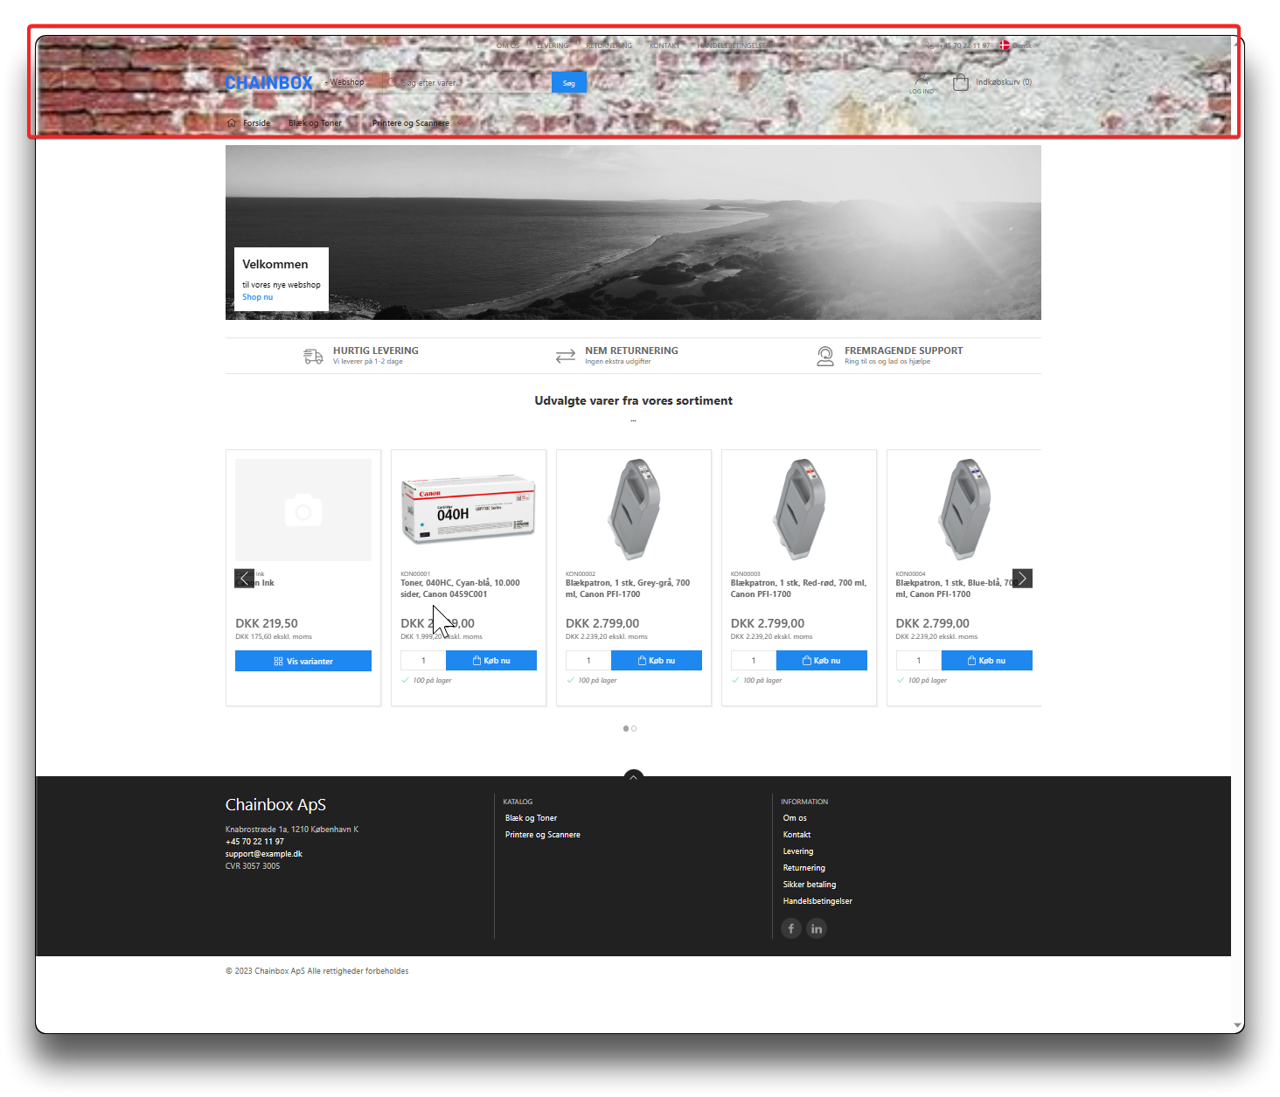1280x1097 pixels.
Task: Open the Levering top menu item
Action: tap(553, 45)
